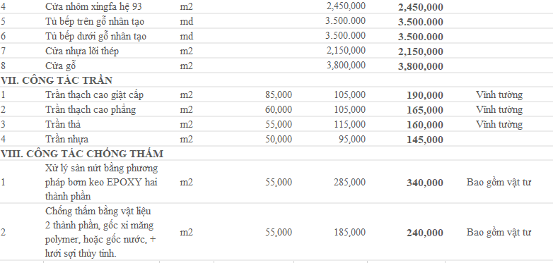
Task: Select the 'Cửa nhựa lõi thép' item
Action: pyautogui.click(x=82, y=51)
